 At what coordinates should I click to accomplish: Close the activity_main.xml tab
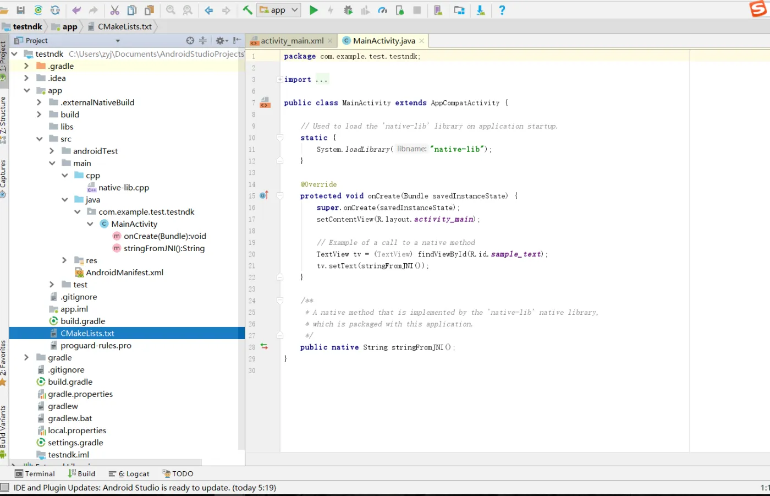pos(330,41)
